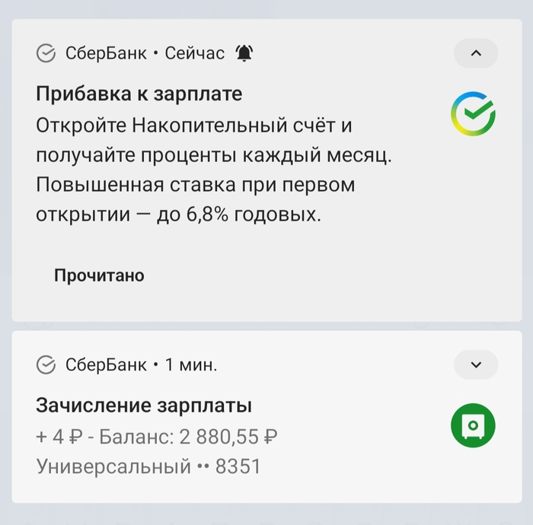Click the СберБанк app name in the top notification
Viewport: 533px width, 525px height.
107,53
